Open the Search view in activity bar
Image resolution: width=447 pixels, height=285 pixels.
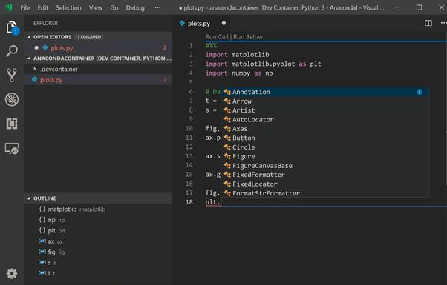point(12,51)
